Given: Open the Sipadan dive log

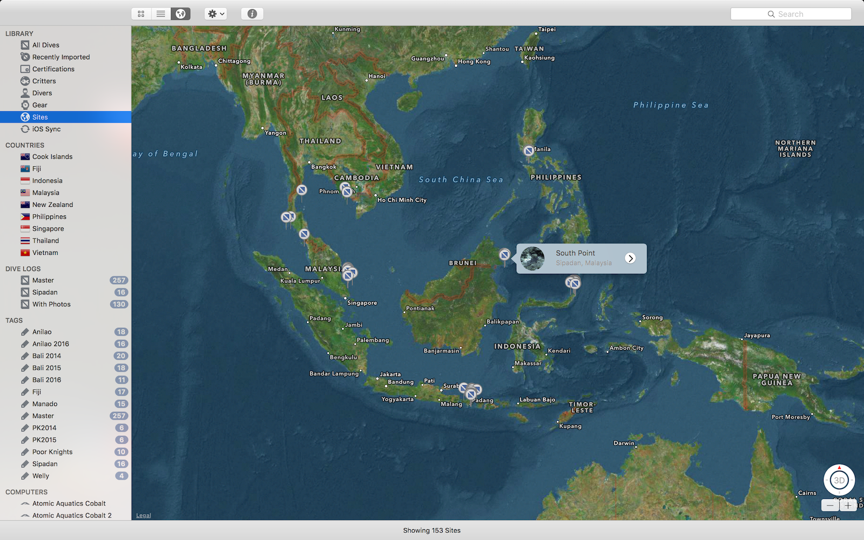Looking at the screenshot, I should pyautogui.click(x=45, y=292).
